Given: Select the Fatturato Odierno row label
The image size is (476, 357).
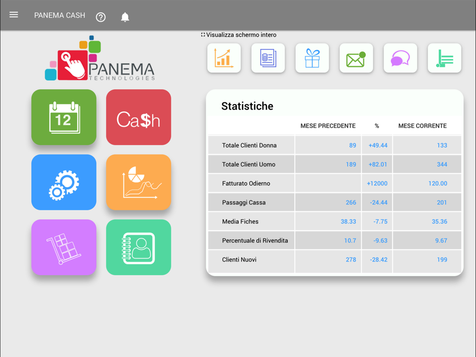Looking at the screenshot, I should [246, 184].
